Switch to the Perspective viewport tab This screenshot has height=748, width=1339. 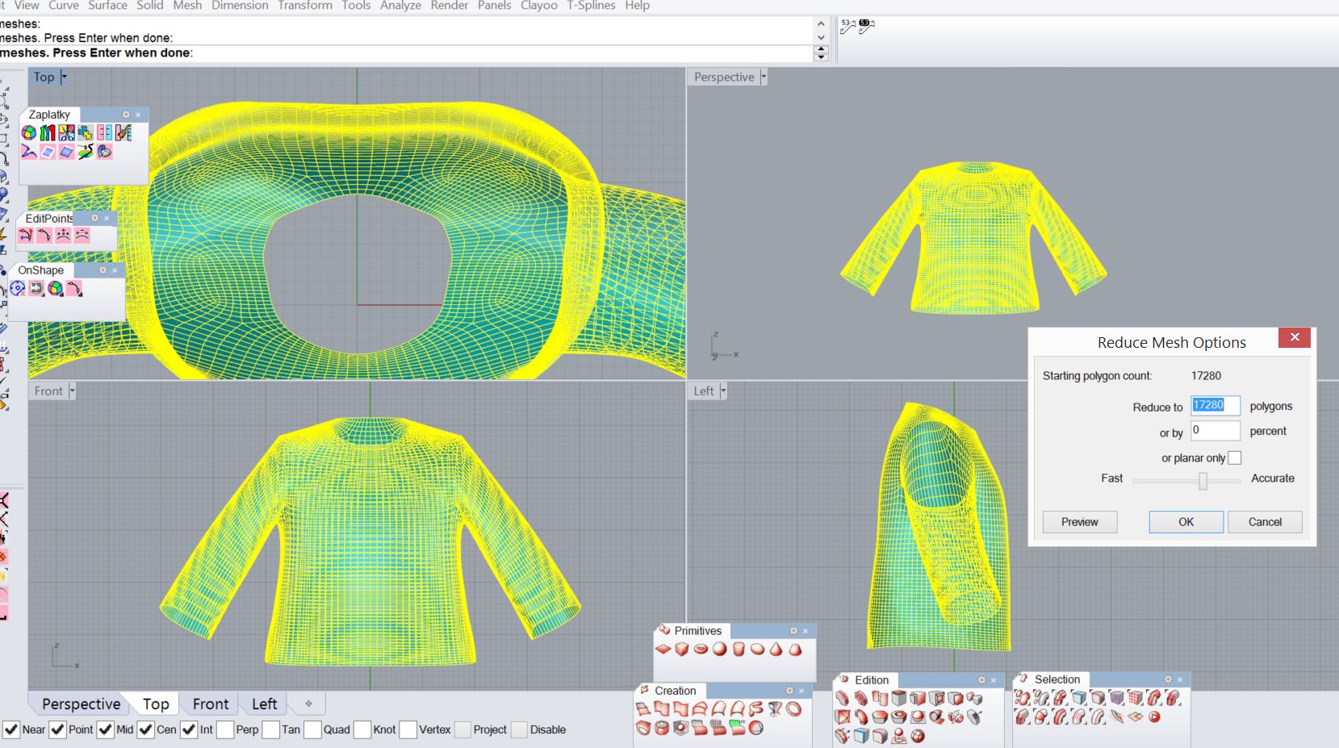[81, 704]
